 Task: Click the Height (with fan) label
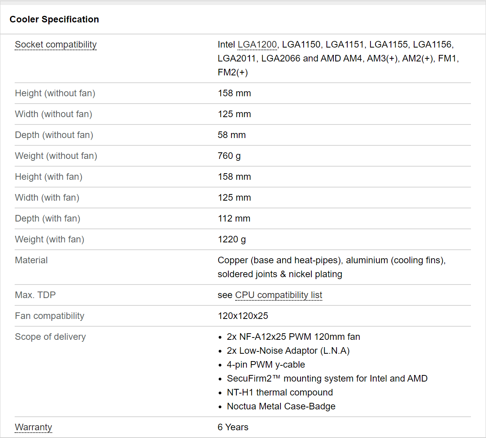[49, 177]
